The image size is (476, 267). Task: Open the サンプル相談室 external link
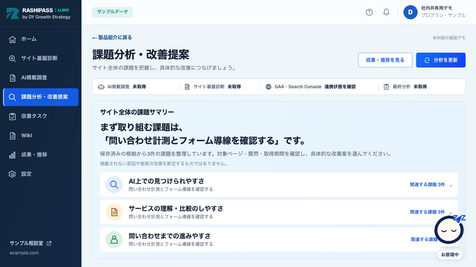pos(30,243)
